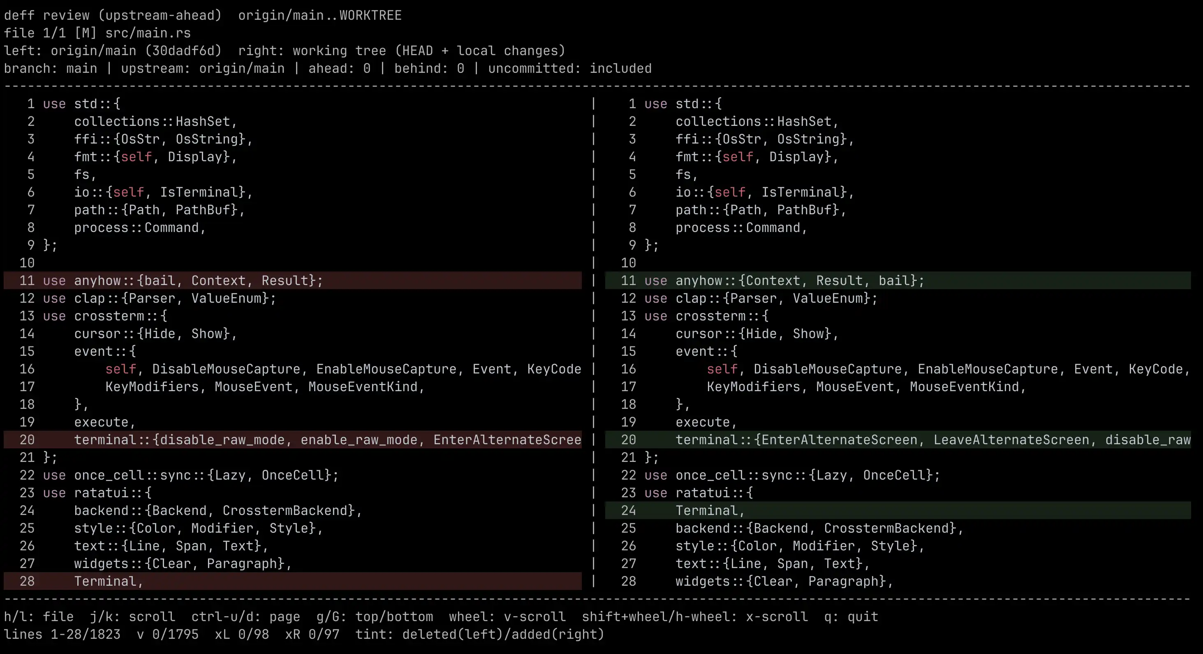Click the deleted 'Terminal,' line in left pane

[x=109, y=582]
